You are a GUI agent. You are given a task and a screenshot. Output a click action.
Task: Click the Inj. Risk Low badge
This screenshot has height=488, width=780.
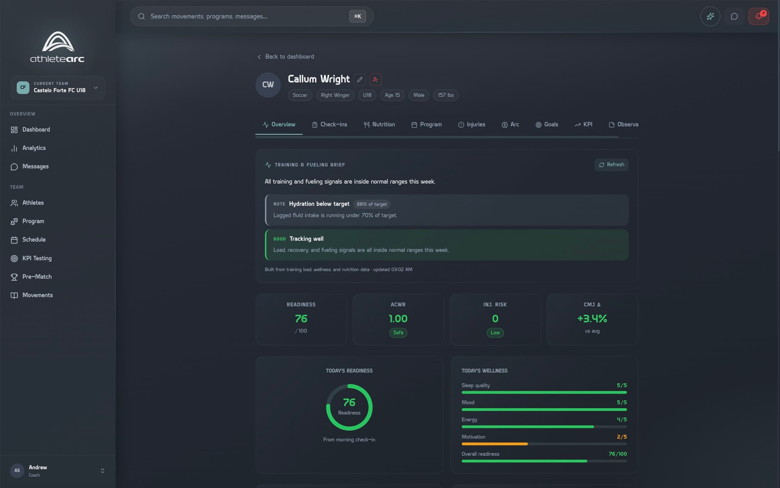(x=495, y=333)
